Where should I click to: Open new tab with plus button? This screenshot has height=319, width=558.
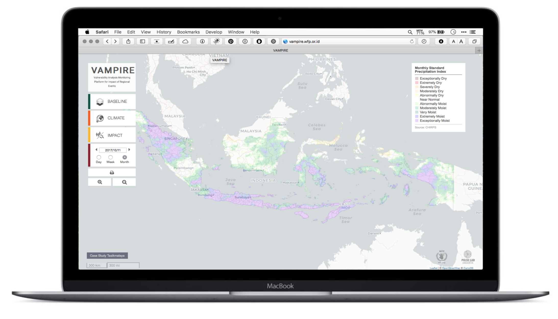pyautogui.click(x=479, y=50)
